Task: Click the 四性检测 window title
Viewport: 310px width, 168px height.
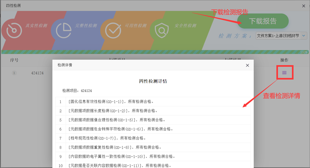Action: point(13,5)
